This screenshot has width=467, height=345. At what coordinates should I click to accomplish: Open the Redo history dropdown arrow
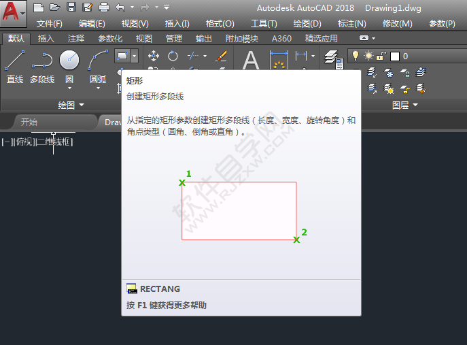pyautogui.click(x=156, y=7)
